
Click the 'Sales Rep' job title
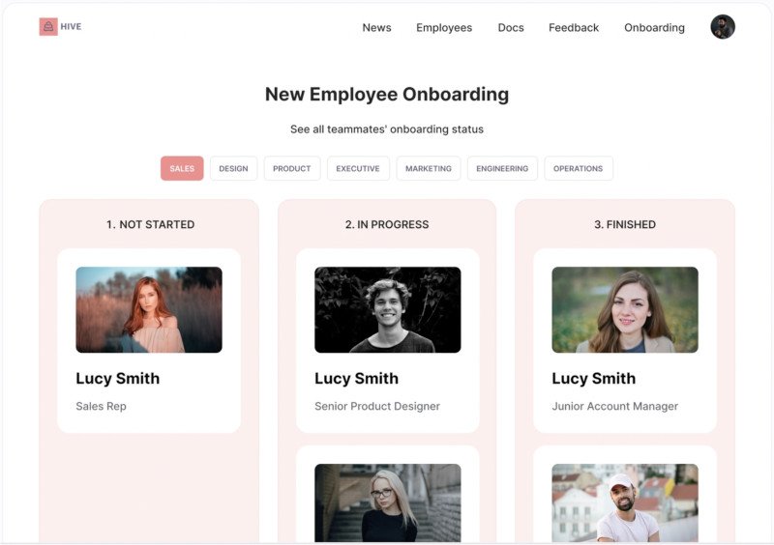pyautogui.click(x=102, y=407)
